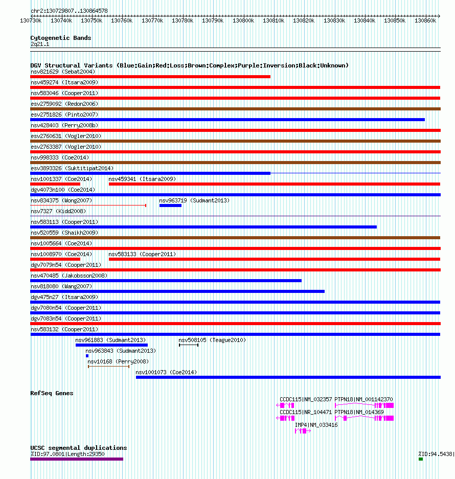
Task: Click esv3893326 (Suktitipat2014) label
Action: point(72,168)
